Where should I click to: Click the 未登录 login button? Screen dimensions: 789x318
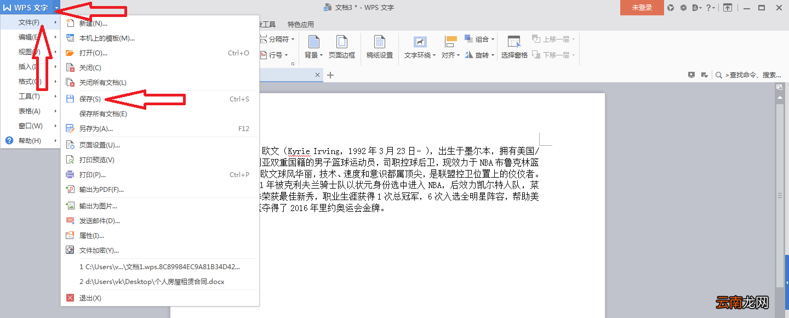[x=642, y=8]
